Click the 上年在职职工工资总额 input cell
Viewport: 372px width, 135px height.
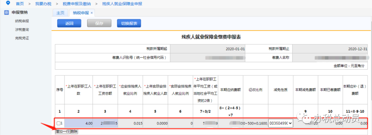click(106, 123)
